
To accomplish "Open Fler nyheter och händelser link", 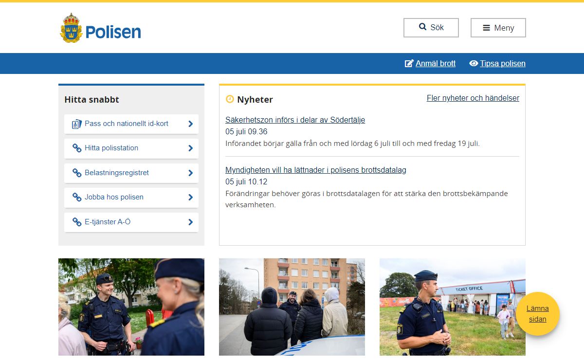I will point(473,98).
